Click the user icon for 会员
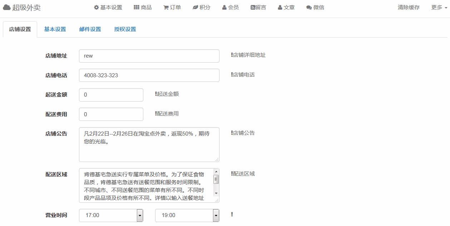The image size is (450, 226). pyautogui.click(x=224, y=8)
